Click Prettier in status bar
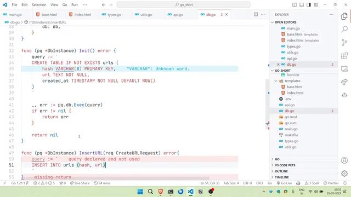 pyautogui.click(x=331, y=183)
